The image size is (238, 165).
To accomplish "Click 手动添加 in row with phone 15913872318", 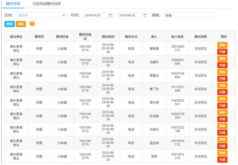I will (x=200, y=156).
